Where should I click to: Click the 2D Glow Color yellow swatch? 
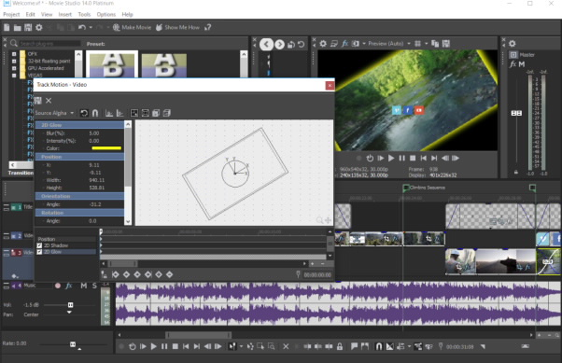pyautogui.click(x=106, y=148)
